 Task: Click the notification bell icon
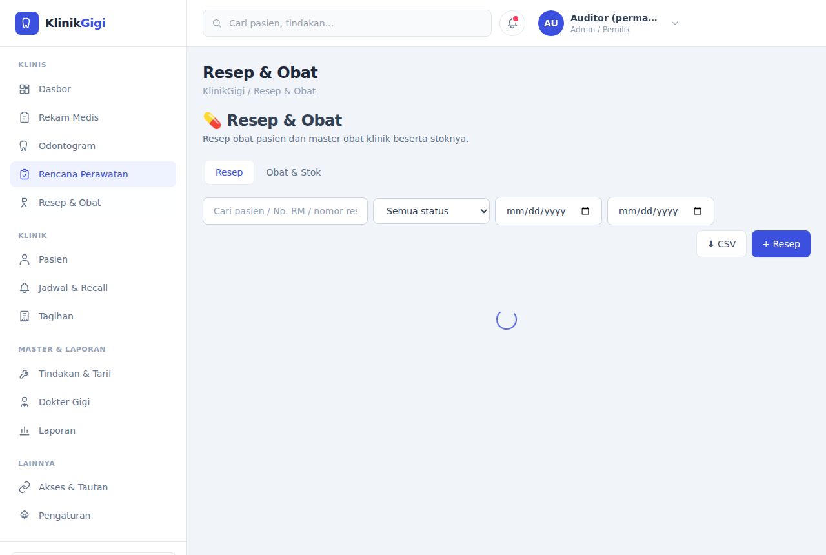tap(512, 23)
